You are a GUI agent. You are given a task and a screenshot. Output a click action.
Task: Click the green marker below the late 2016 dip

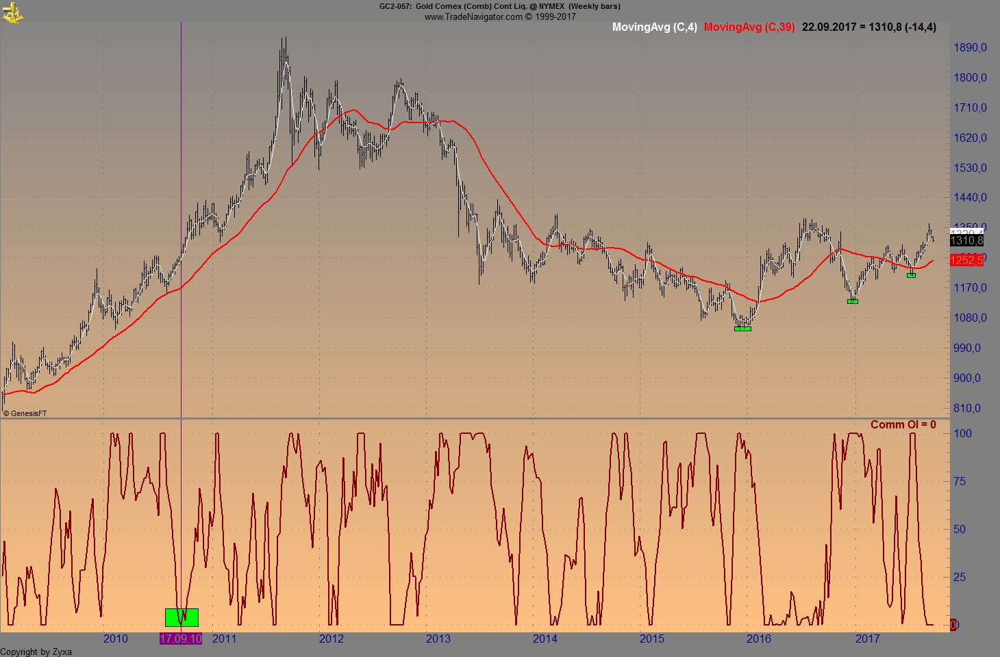[852, 300]
